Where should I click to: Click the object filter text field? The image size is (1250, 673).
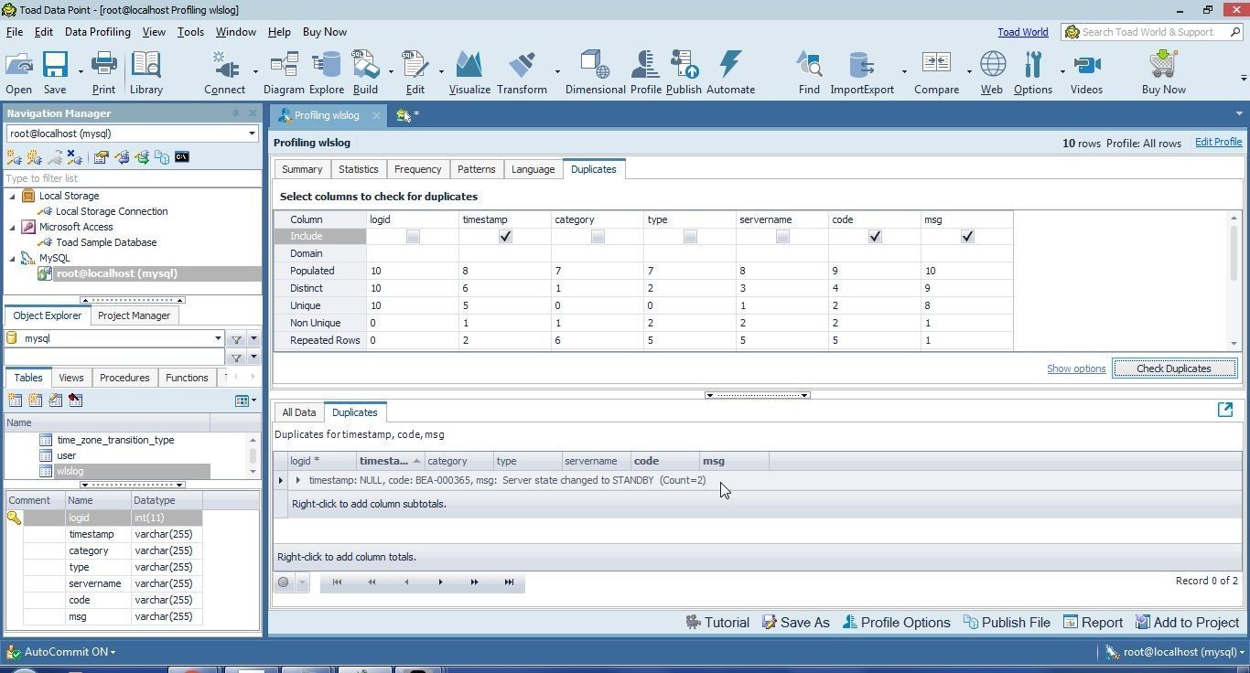(114, 358)
